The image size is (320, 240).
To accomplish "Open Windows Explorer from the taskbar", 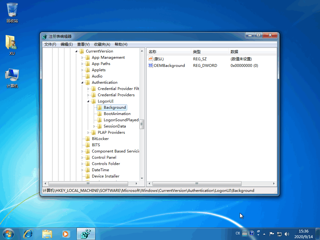I will pyautogui.click(x=47, y=233).
